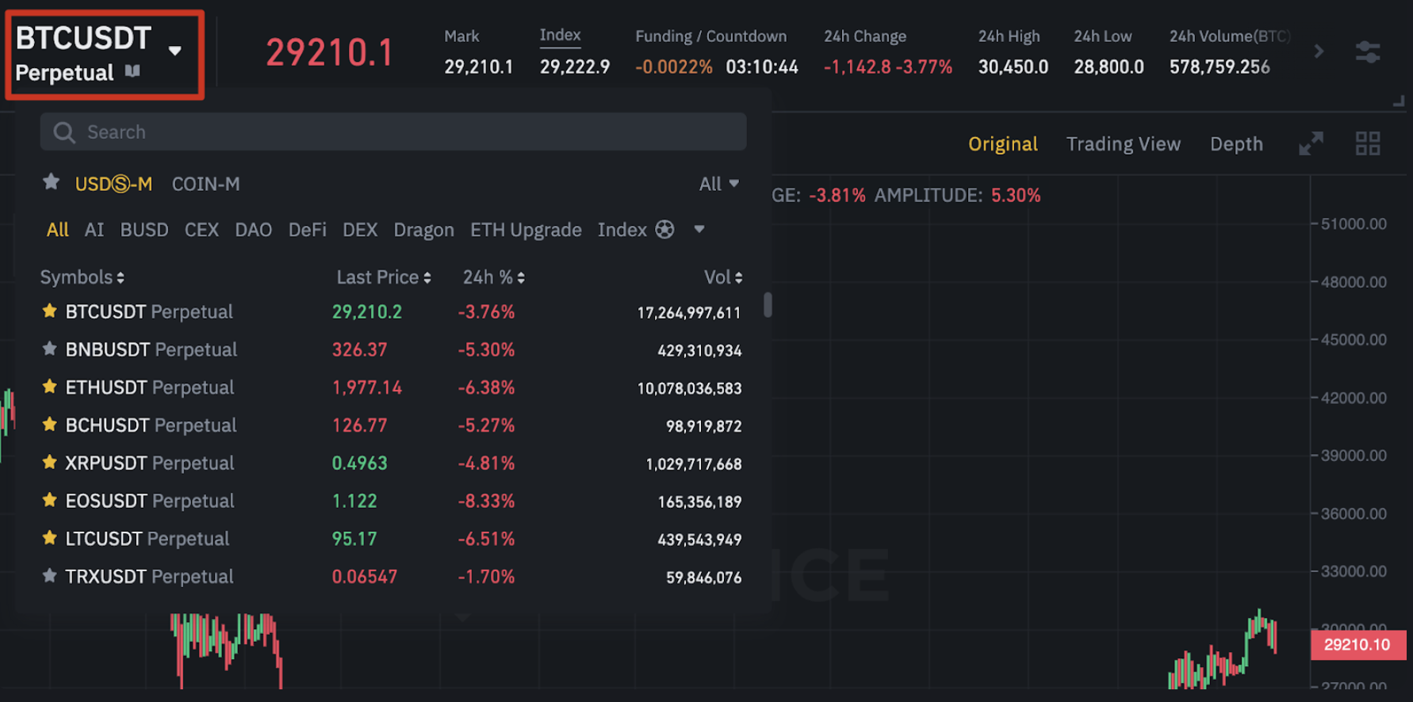Open the chart grid layout icon
This screenshot has height=702, width=1413.
(1367, 143)
